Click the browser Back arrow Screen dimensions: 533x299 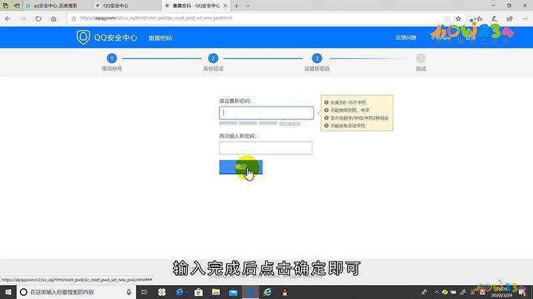pos(8,19)
